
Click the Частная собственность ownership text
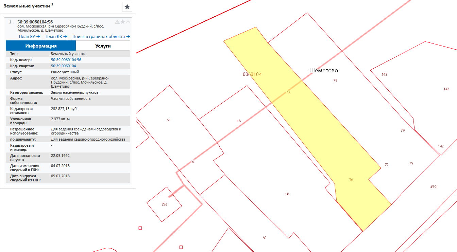tap(71, 99)
